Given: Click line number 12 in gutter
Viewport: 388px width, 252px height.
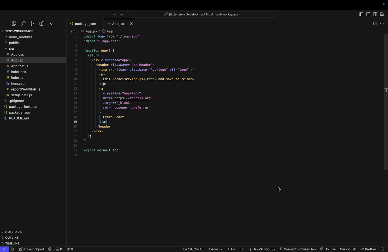Looking at the screenshot, I should pos(75,88).
